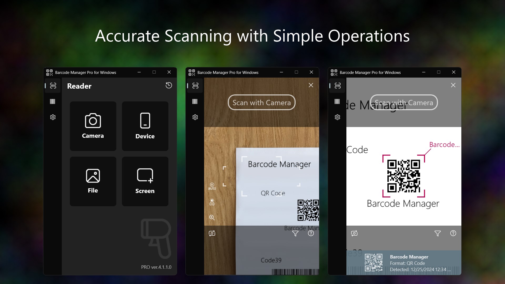Screen dimensions: 505x284
Task: Open the filter funnel in the right window
Action: click(437, 233)
